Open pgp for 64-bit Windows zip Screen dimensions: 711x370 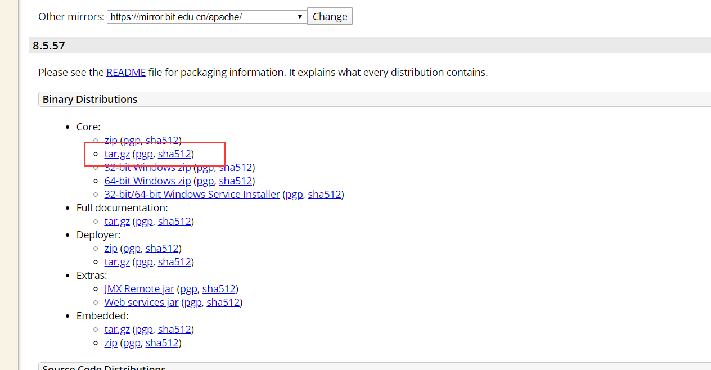tap(205, 181)
